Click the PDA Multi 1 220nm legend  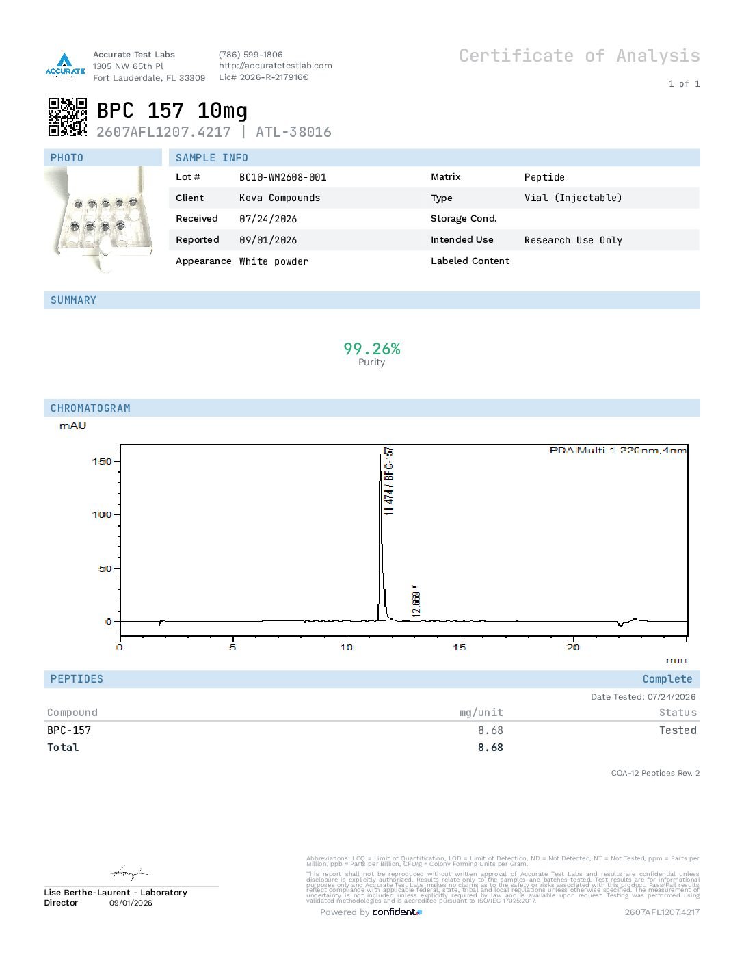618,450
